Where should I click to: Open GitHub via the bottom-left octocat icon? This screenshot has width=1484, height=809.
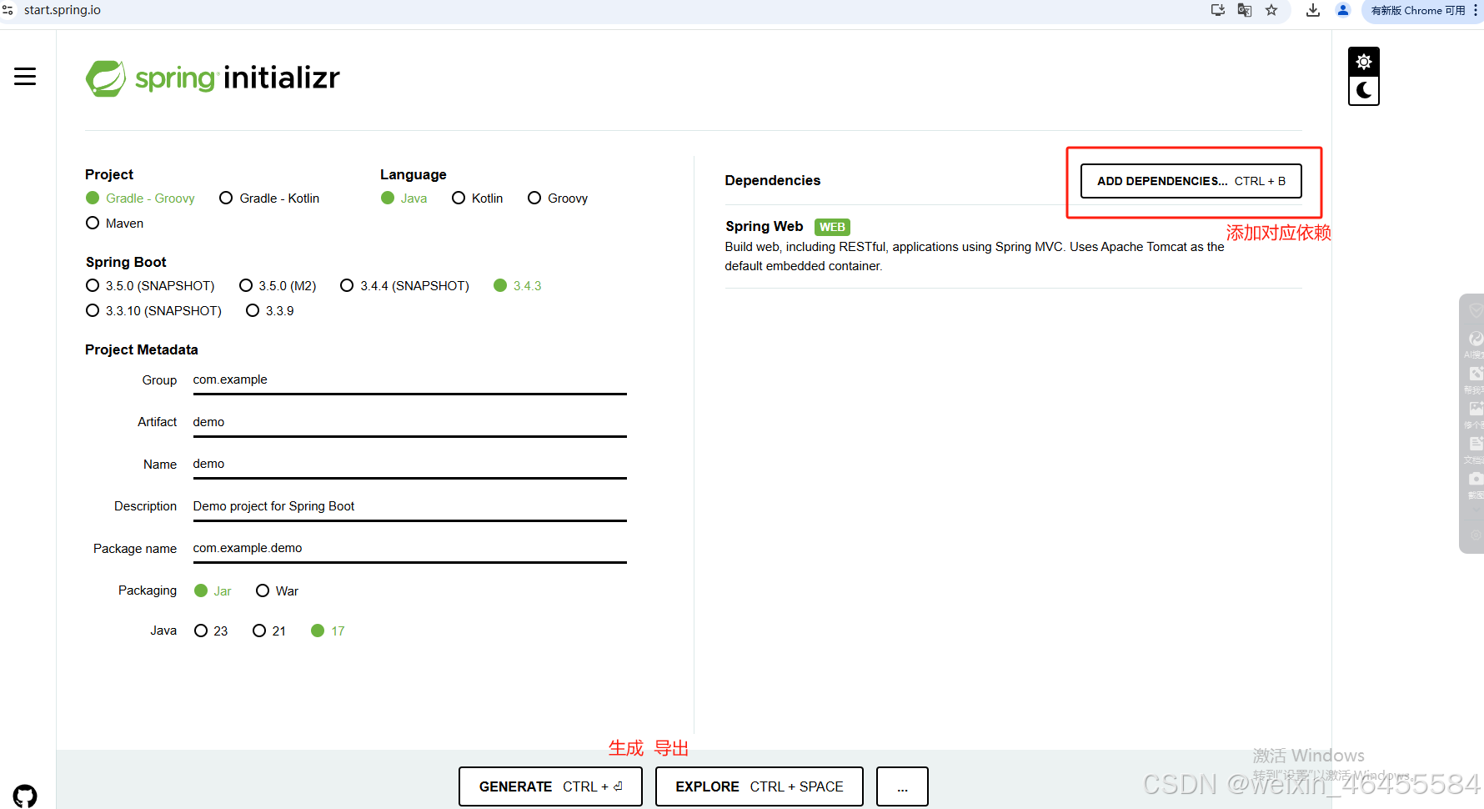[25, 796]
